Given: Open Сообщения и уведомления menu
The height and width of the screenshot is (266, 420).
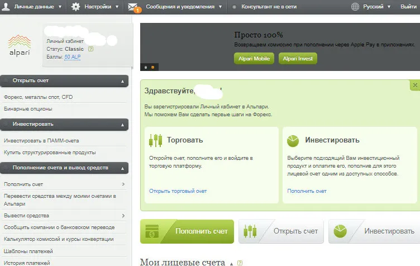Looking at the screenshot, I should click(x=180, y=7).
